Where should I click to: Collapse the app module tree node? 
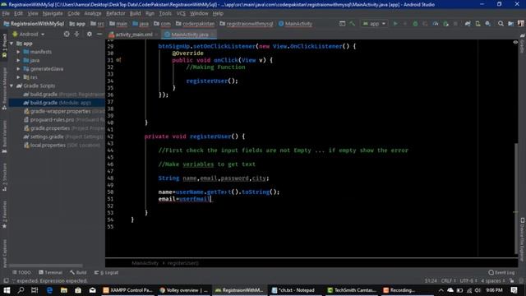click(12, 44)
